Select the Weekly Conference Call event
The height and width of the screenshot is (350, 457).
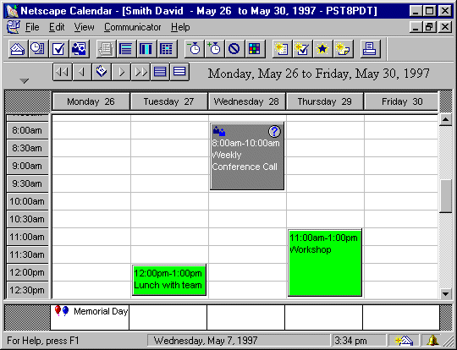click(247, 156)
